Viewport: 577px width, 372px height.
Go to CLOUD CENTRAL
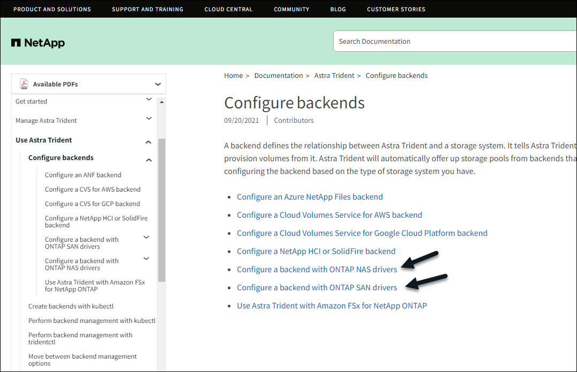228,9
